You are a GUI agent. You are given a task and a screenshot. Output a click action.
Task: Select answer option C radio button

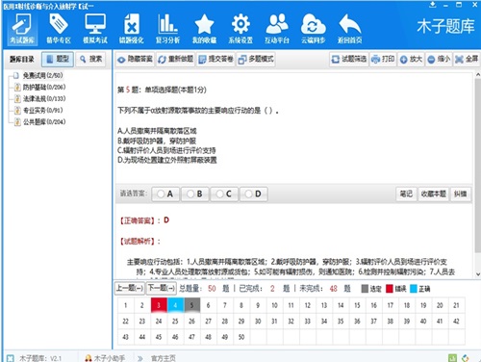[x=224, y=194]
